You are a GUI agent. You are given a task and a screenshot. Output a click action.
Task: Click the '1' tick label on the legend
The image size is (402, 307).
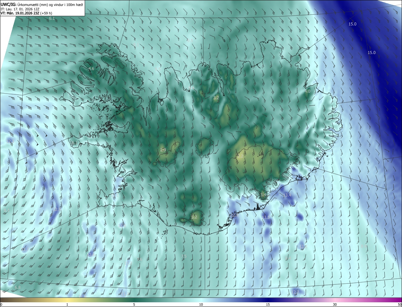coord(67,305)
